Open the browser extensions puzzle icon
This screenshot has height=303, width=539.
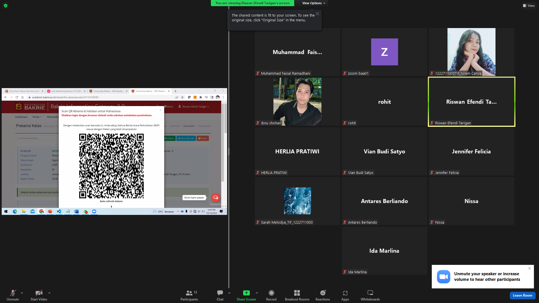click(200, 97)
